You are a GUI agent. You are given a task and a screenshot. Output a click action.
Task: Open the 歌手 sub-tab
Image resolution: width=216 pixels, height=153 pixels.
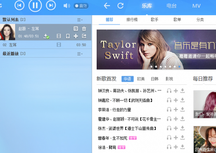pos(154,20)
